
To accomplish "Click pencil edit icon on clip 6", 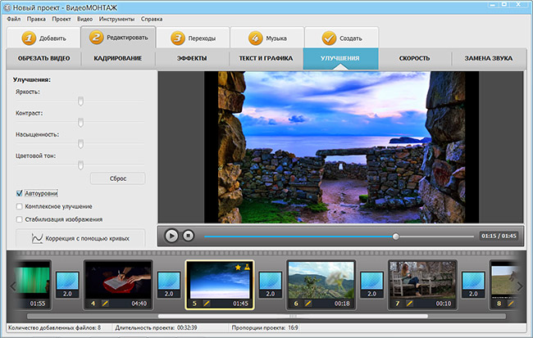I will coord(308,303).
